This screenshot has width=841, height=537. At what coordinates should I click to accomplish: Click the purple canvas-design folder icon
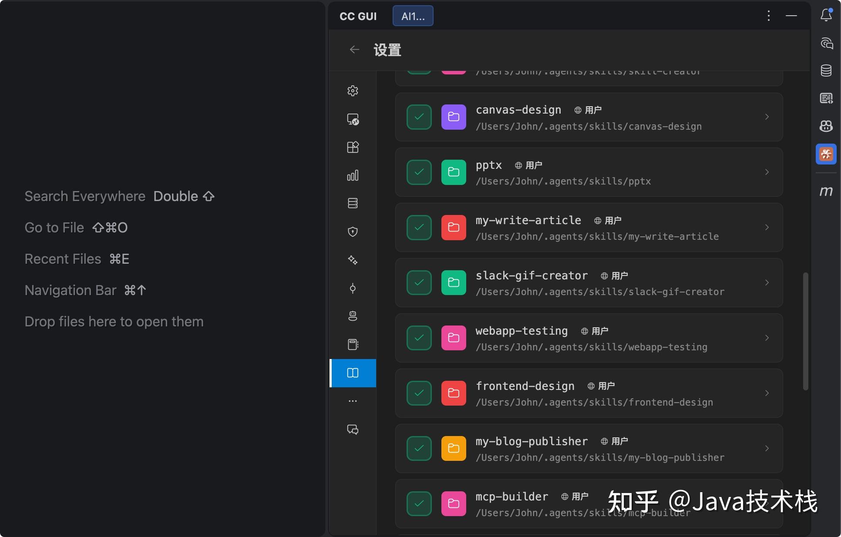click(454, 117)
